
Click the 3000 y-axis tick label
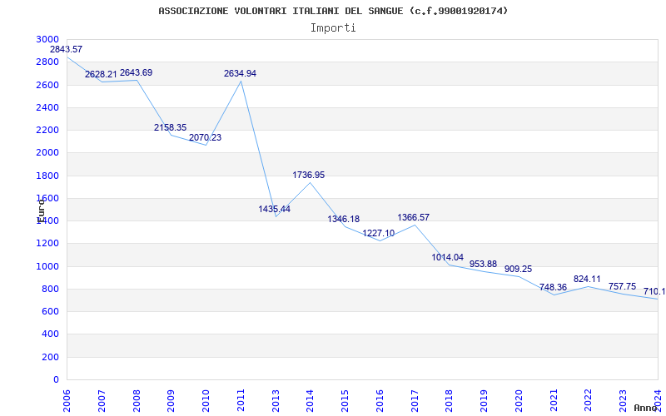click(x=47, y=39)
